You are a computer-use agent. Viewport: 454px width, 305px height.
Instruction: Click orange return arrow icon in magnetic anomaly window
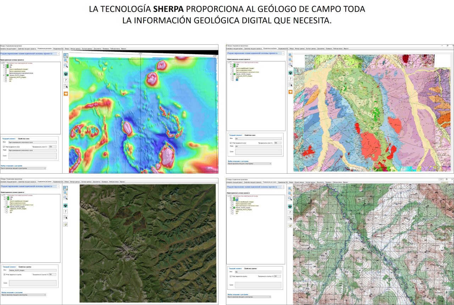(x=66, y=93)
